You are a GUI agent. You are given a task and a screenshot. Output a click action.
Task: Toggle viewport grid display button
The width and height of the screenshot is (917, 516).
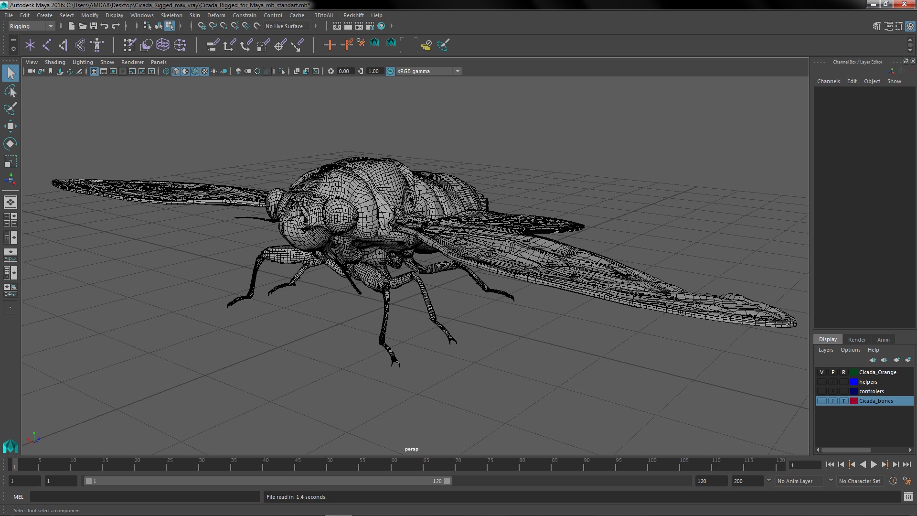coord(94,71)
